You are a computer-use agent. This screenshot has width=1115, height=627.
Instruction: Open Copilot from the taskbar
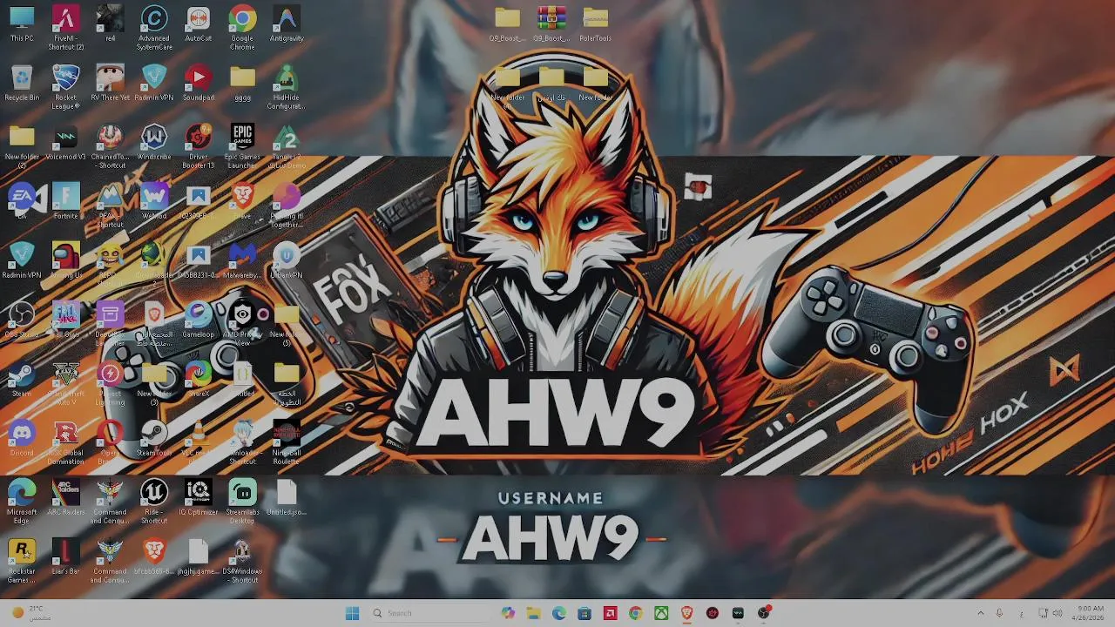(508, 613)
